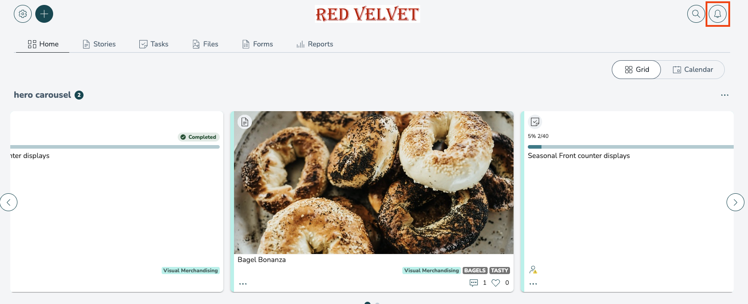Open the settings gear icon
Screen dimensions: 748x304
(23, 14)
